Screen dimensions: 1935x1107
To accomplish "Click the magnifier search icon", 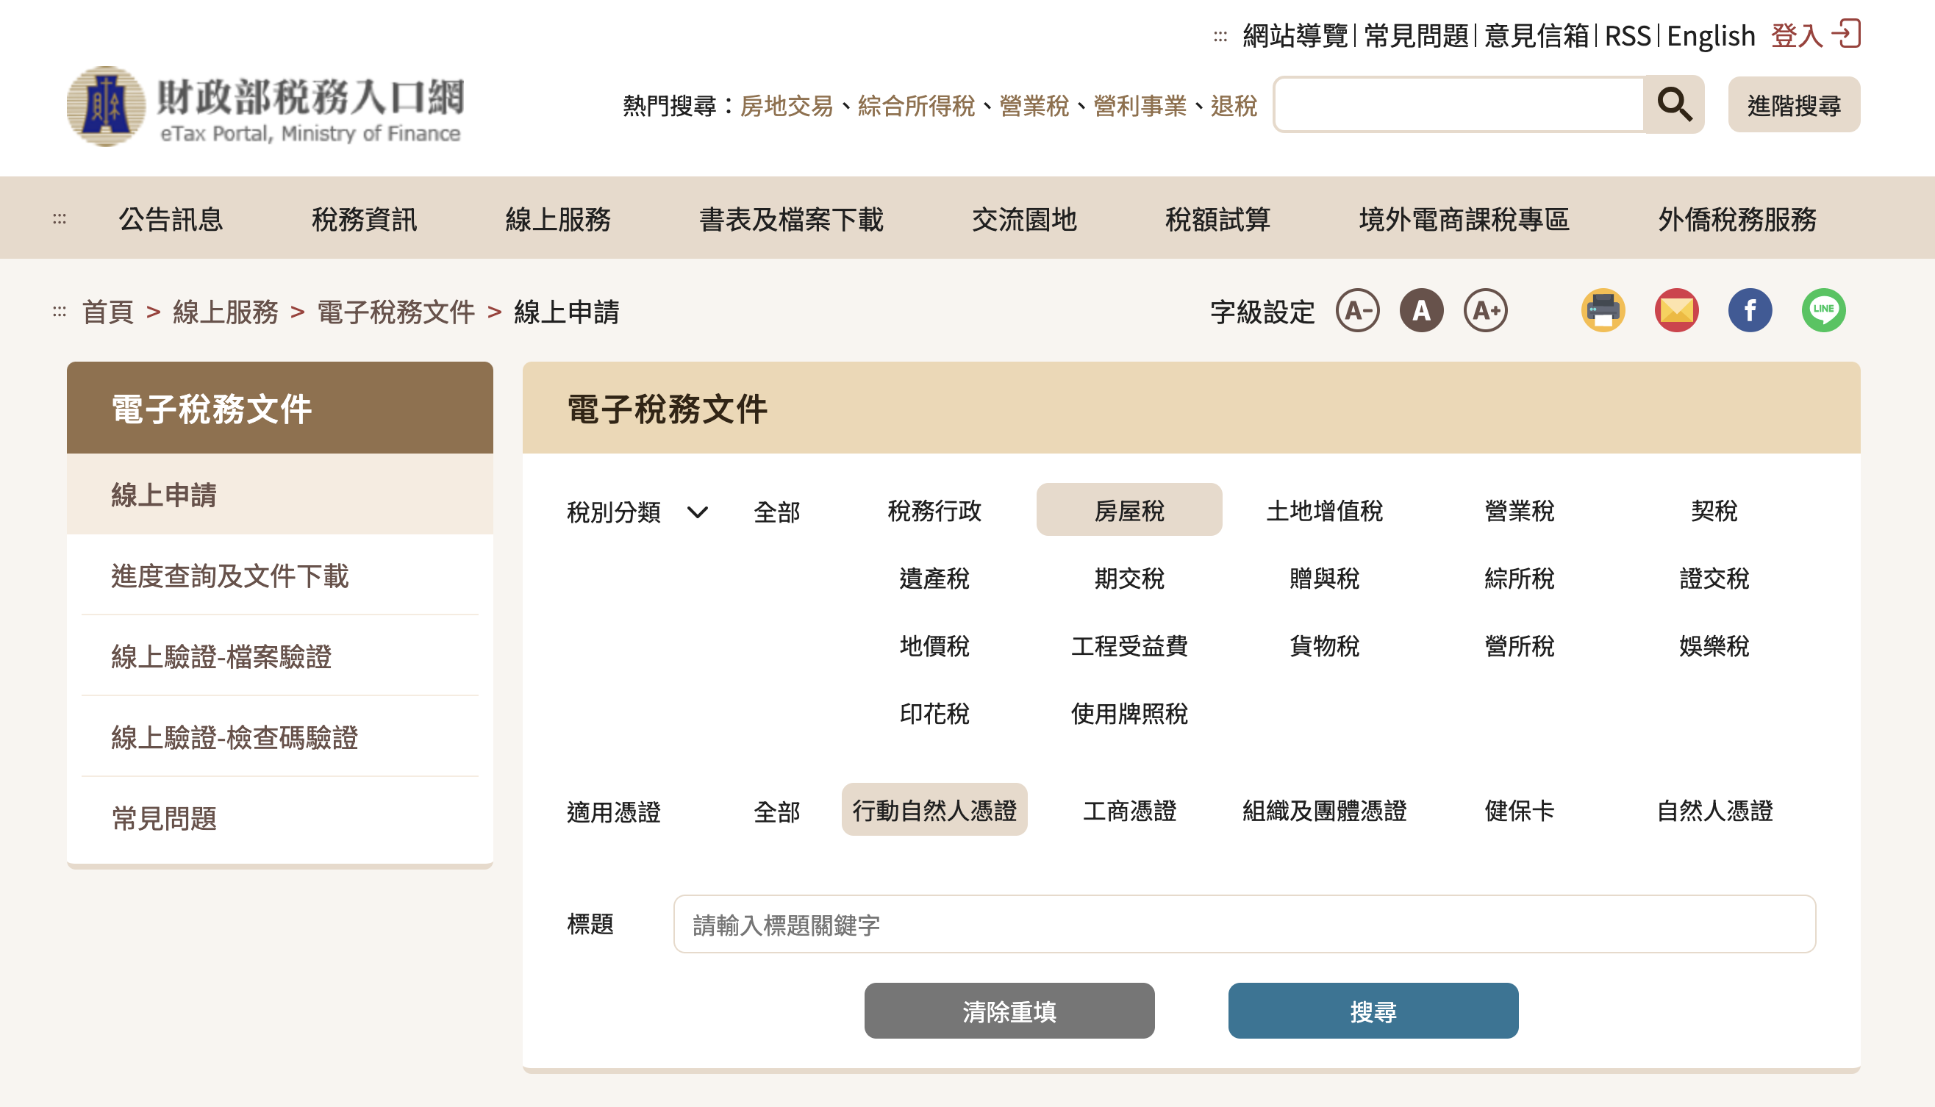I will (1673, 104).
